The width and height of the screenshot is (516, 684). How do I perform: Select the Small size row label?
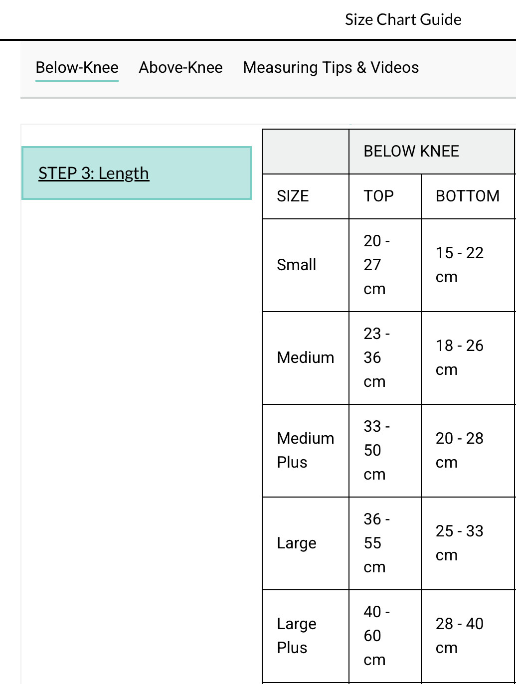[x=297, y=265]
